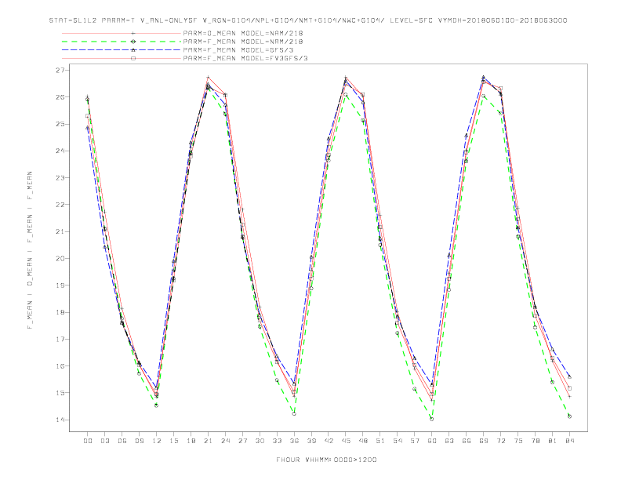
Task: Click x-axis forecast hour label 45
Action: pyautogui.click(x=346, y=441)
